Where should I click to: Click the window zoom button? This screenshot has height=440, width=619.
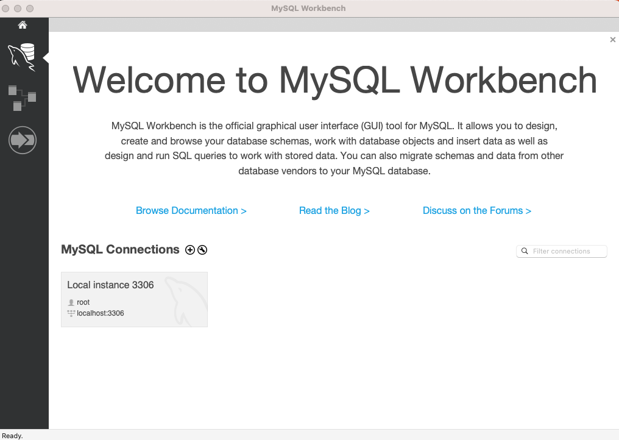click(30, 9)
